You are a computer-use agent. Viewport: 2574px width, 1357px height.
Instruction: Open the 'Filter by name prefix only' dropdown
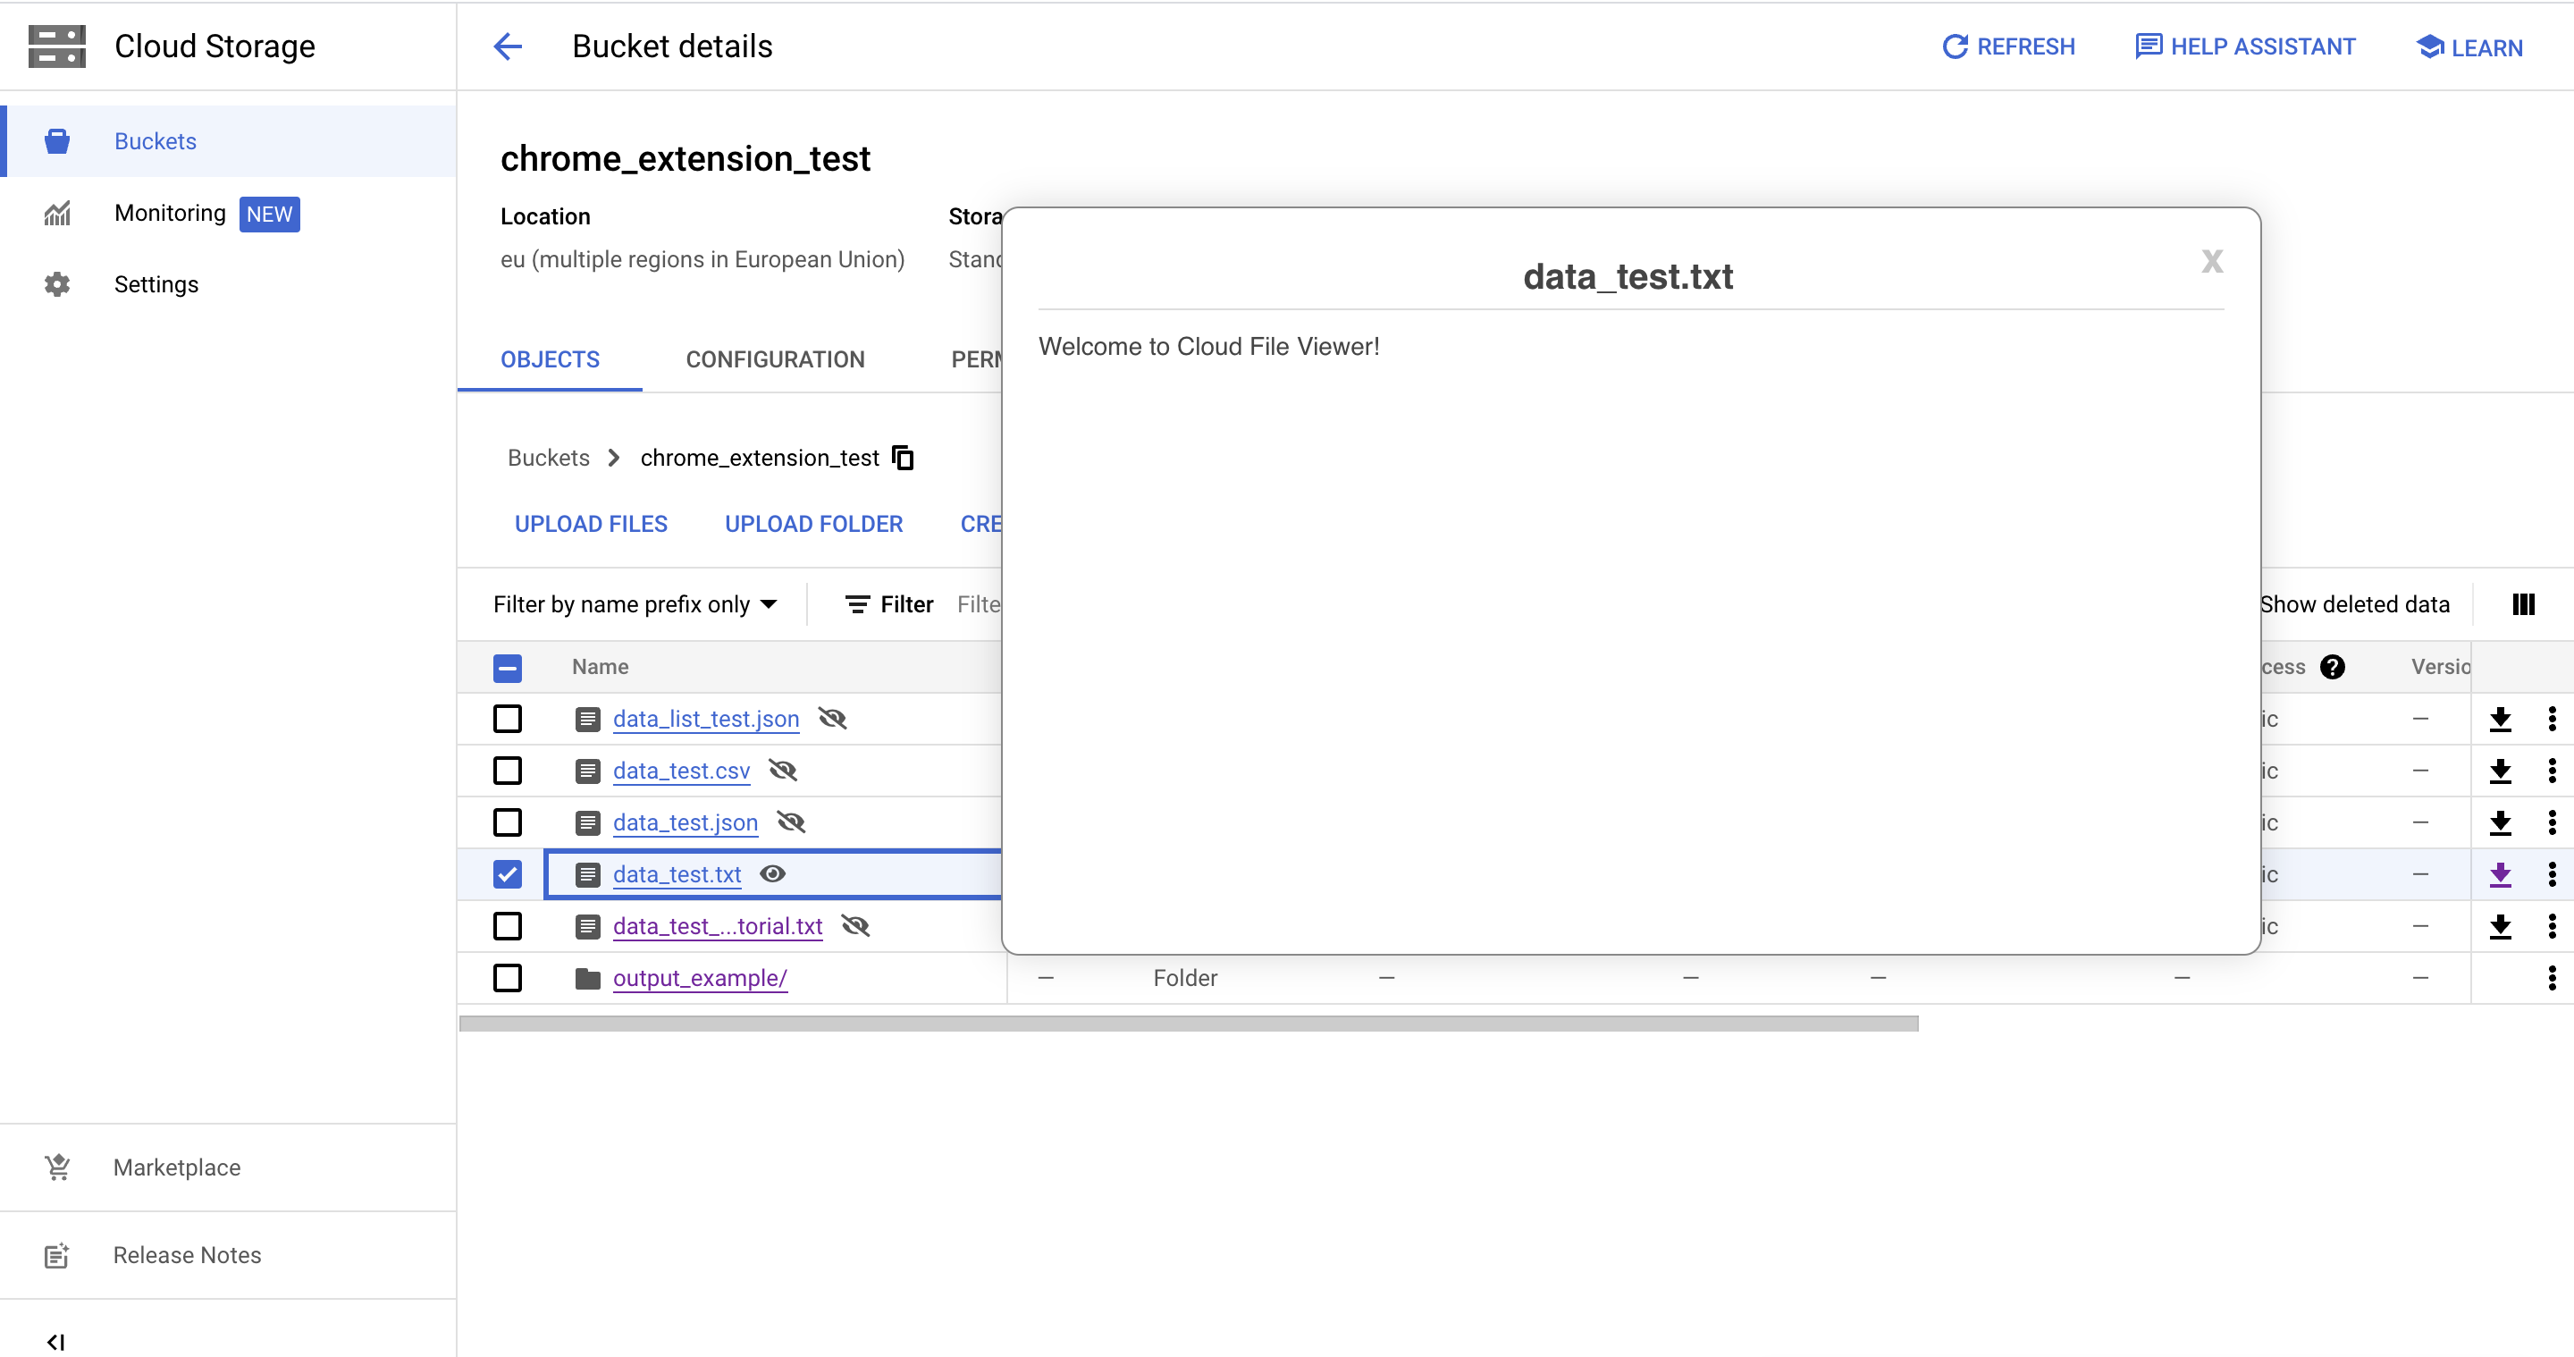635,604
